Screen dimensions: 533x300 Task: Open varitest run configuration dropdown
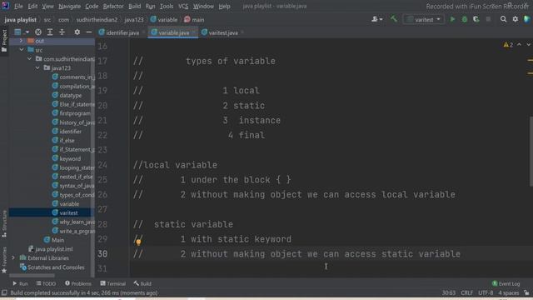point(423,19)
